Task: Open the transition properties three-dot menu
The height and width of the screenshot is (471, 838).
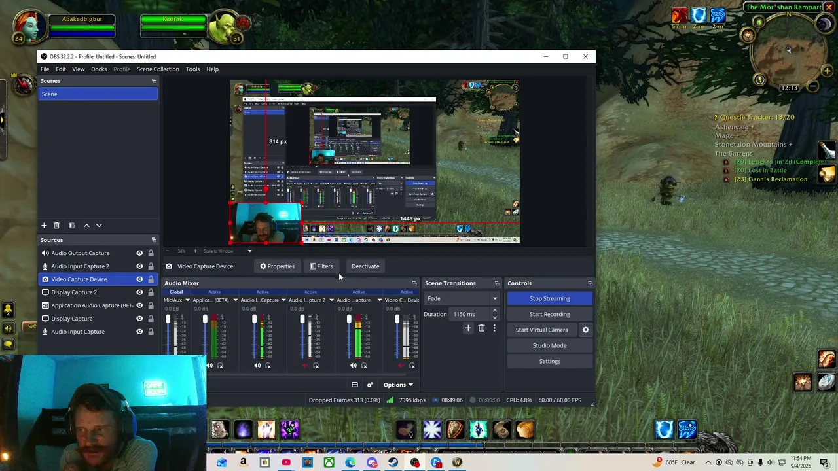Action: 494,328
